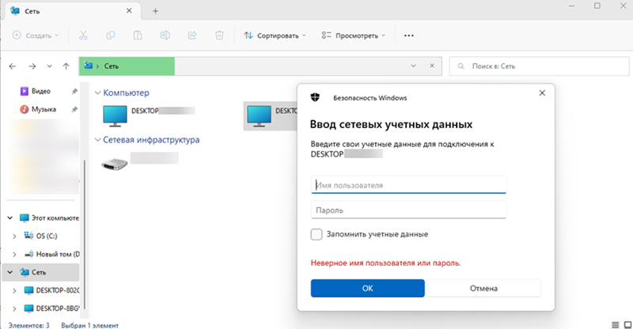This screenshot has height=329, width=633.
Task: Click the Copy icon in toolbar
Action: pos(110,36)
